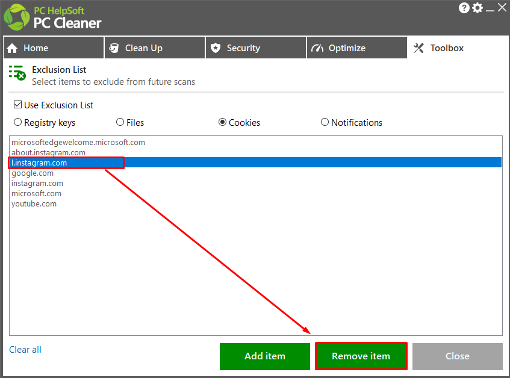Select the Files radio button
Image resolution: width=510 pixels, height=378 pixels.
120,122
